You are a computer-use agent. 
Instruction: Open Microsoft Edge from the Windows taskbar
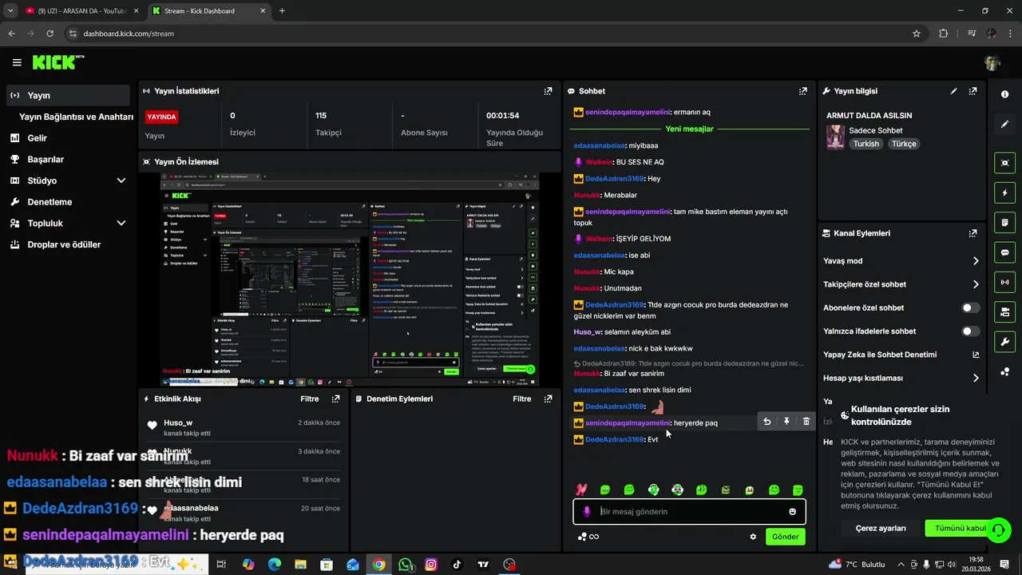(274, 565)
